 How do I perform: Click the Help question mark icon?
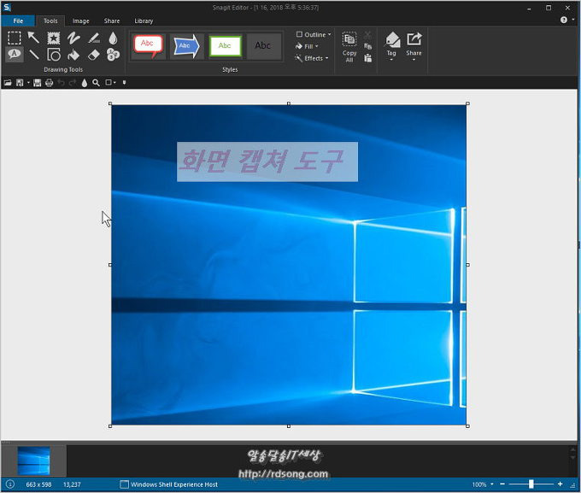coord(564,20)
